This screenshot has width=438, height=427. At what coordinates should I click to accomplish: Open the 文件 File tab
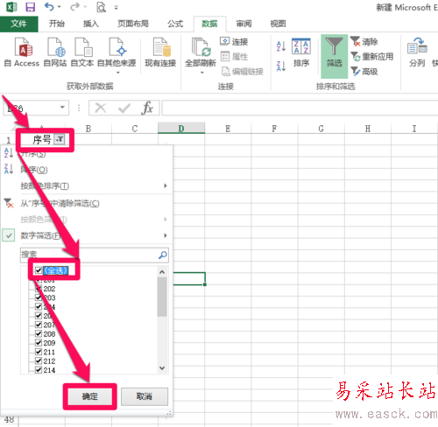point(19,24)
